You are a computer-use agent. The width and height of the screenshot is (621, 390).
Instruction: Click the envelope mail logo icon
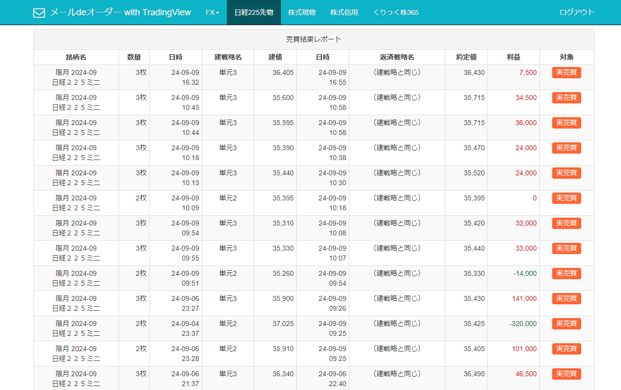[x=39, y=13]
